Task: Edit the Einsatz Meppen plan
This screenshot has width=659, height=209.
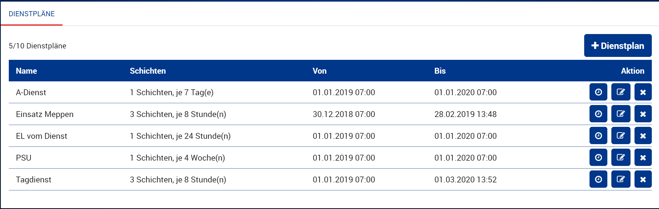Action: pyautogui.click(x=621, y=114)
